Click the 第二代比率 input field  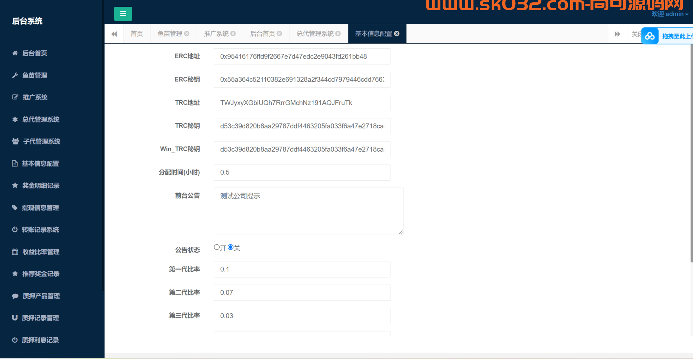pos(302,293)
